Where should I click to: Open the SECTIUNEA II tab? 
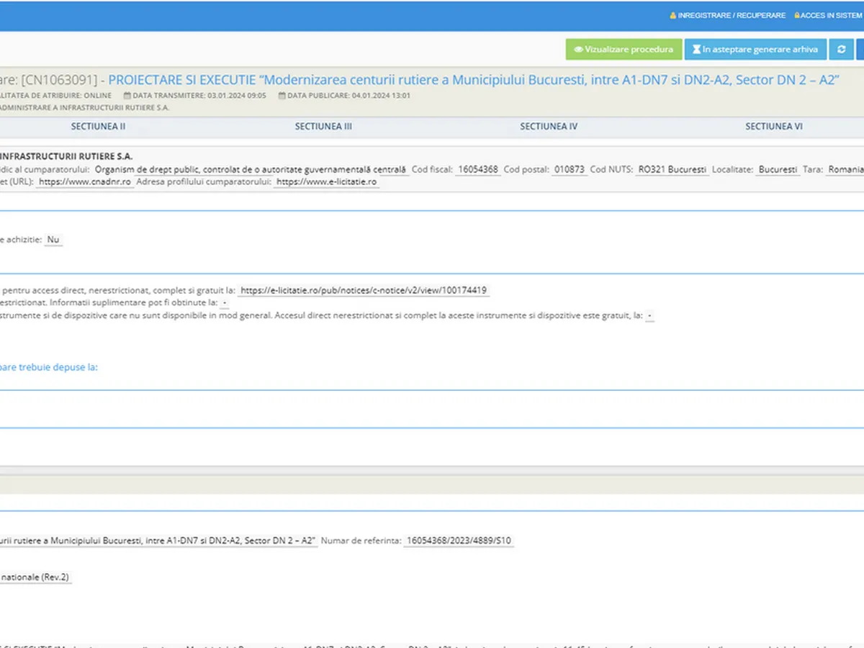[x=98, y=127]
